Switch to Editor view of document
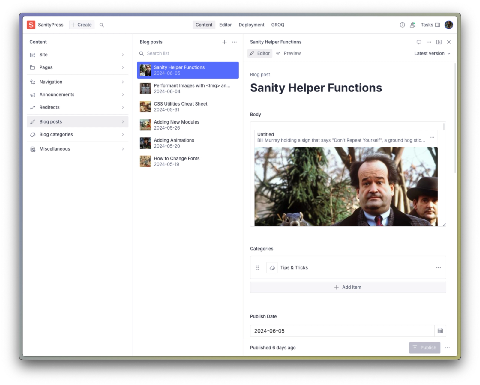This screenshot has height=385, width=480. click(x=260, y=53)
